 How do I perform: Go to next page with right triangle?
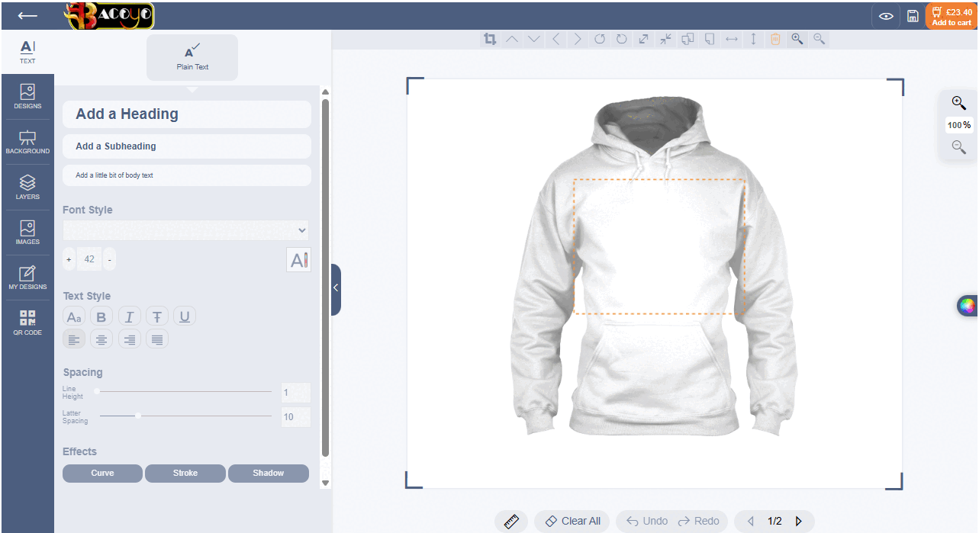[x=799, y=521]
